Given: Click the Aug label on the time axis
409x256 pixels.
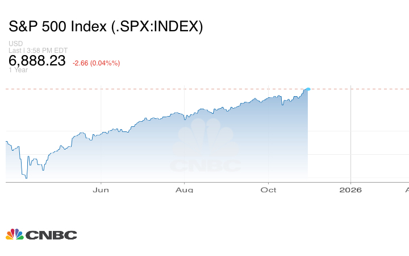Looking at the screenshot, I should tap(184, 189).
